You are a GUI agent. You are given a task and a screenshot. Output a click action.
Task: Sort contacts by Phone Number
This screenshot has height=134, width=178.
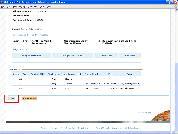coord(93,74)
